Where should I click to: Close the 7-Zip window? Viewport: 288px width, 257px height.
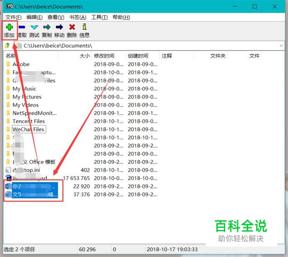(x=275, y=7)
